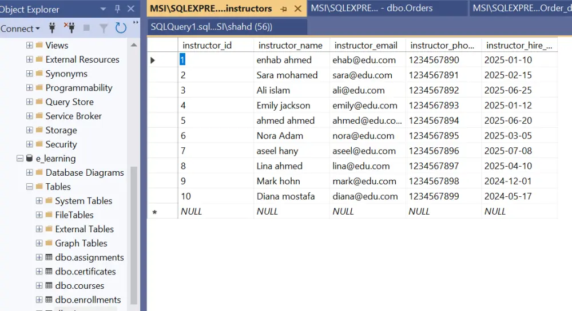Click the dbo.certificates table icon

click(49, 272)
